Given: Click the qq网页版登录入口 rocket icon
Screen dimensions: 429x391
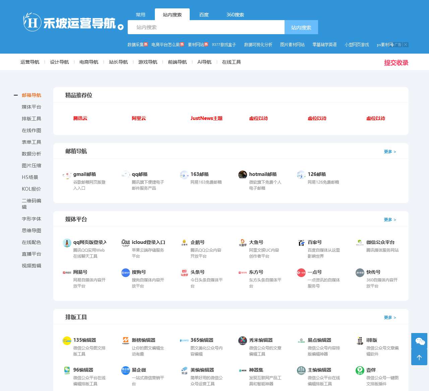Looking at the screenshot, I should tap(67, 243).
